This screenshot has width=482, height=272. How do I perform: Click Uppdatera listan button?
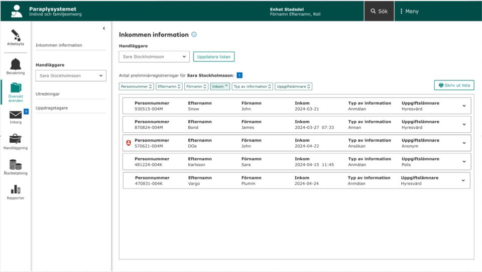tap(214, 57)
